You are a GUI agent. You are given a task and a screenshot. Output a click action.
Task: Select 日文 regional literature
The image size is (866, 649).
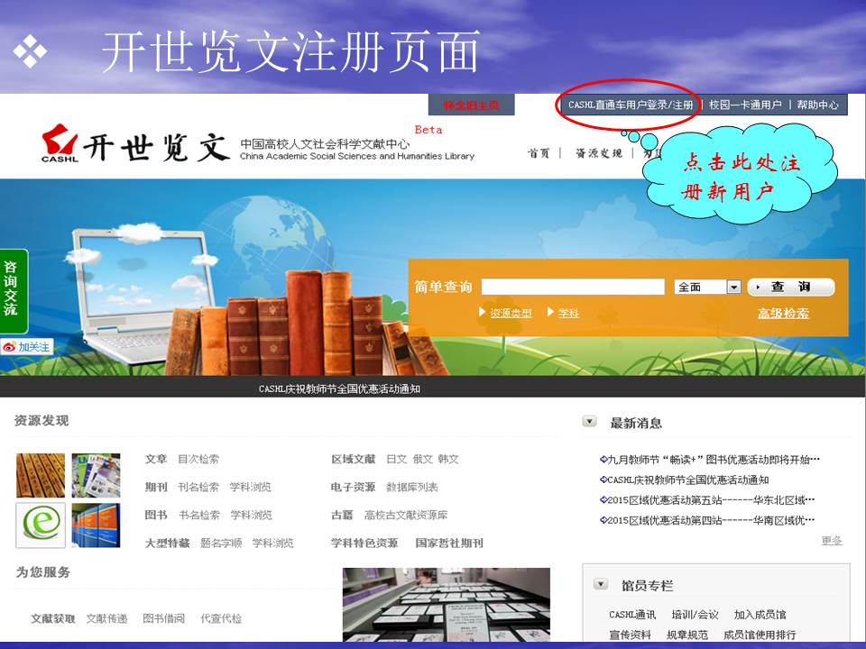397,459
